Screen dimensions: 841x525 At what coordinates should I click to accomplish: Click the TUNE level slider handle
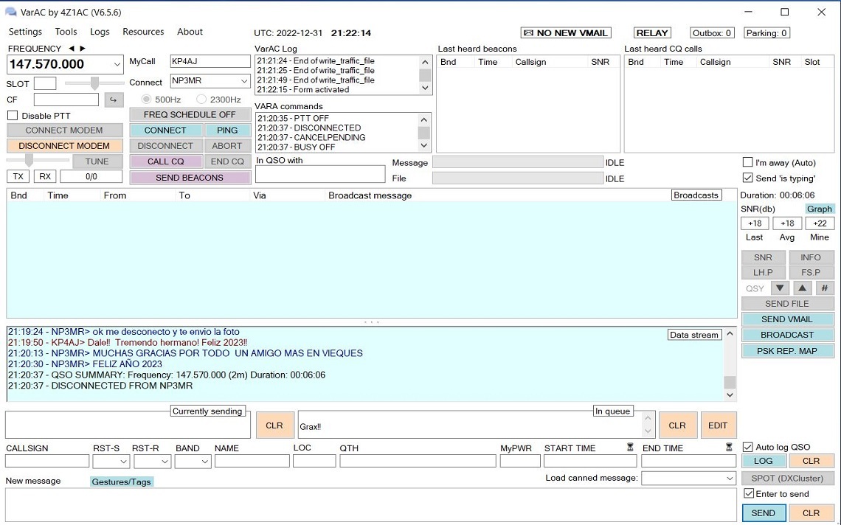[x=29, y=160]
